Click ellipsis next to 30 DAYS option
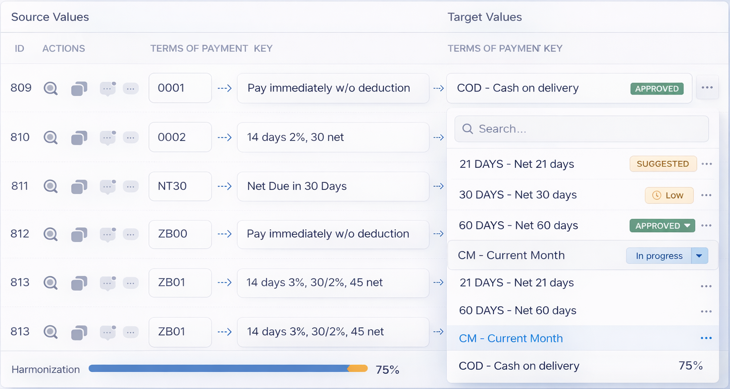Screen dimensions: 730x389 (706, 196)
